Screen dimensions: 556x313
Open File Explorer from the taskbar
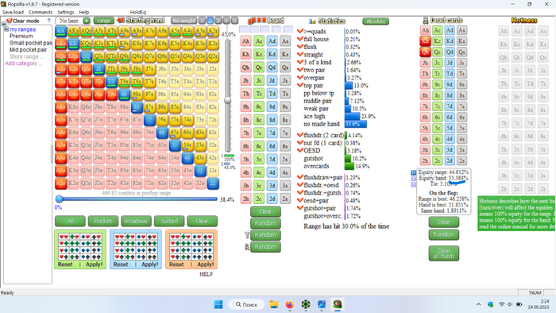pos(274,304)
